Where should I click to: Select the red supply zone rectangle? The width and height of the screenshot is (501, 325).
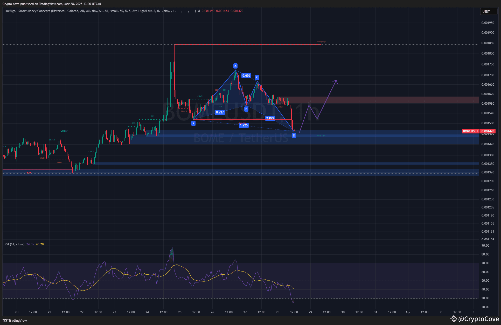389,99
